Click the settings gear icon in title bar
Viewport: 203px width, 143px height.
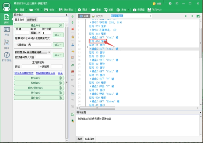click(x=170, y=4)
